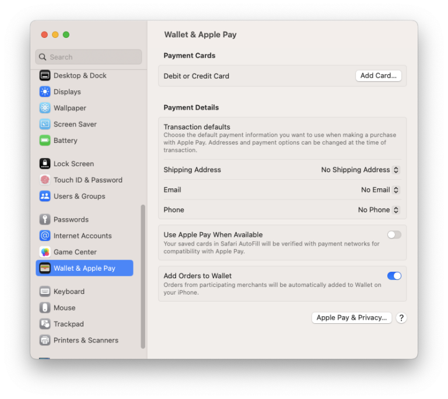Image resolution: width=448 pixels, height=399 pixels.
Task: Select Passwords label in the sidebar
Action: click(x=71, y=219)
